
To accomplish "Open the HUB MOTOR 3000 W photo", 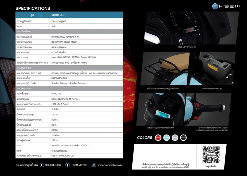I will pyautogui.click(x=191, y=28).
